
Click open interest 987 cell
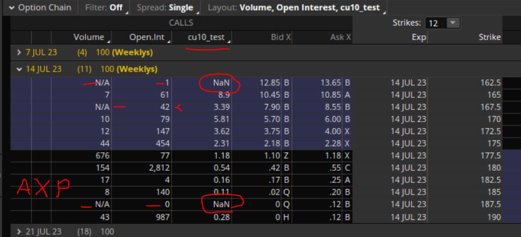coord(163,217)
